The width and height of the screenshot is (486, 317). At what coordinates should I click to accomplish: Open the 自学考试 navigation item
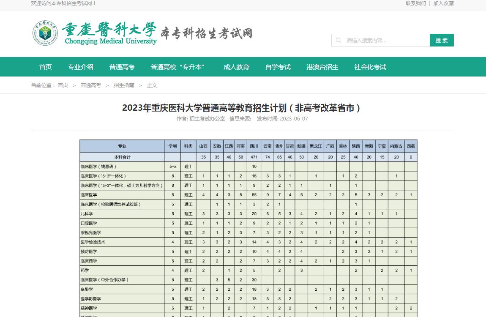278,67
